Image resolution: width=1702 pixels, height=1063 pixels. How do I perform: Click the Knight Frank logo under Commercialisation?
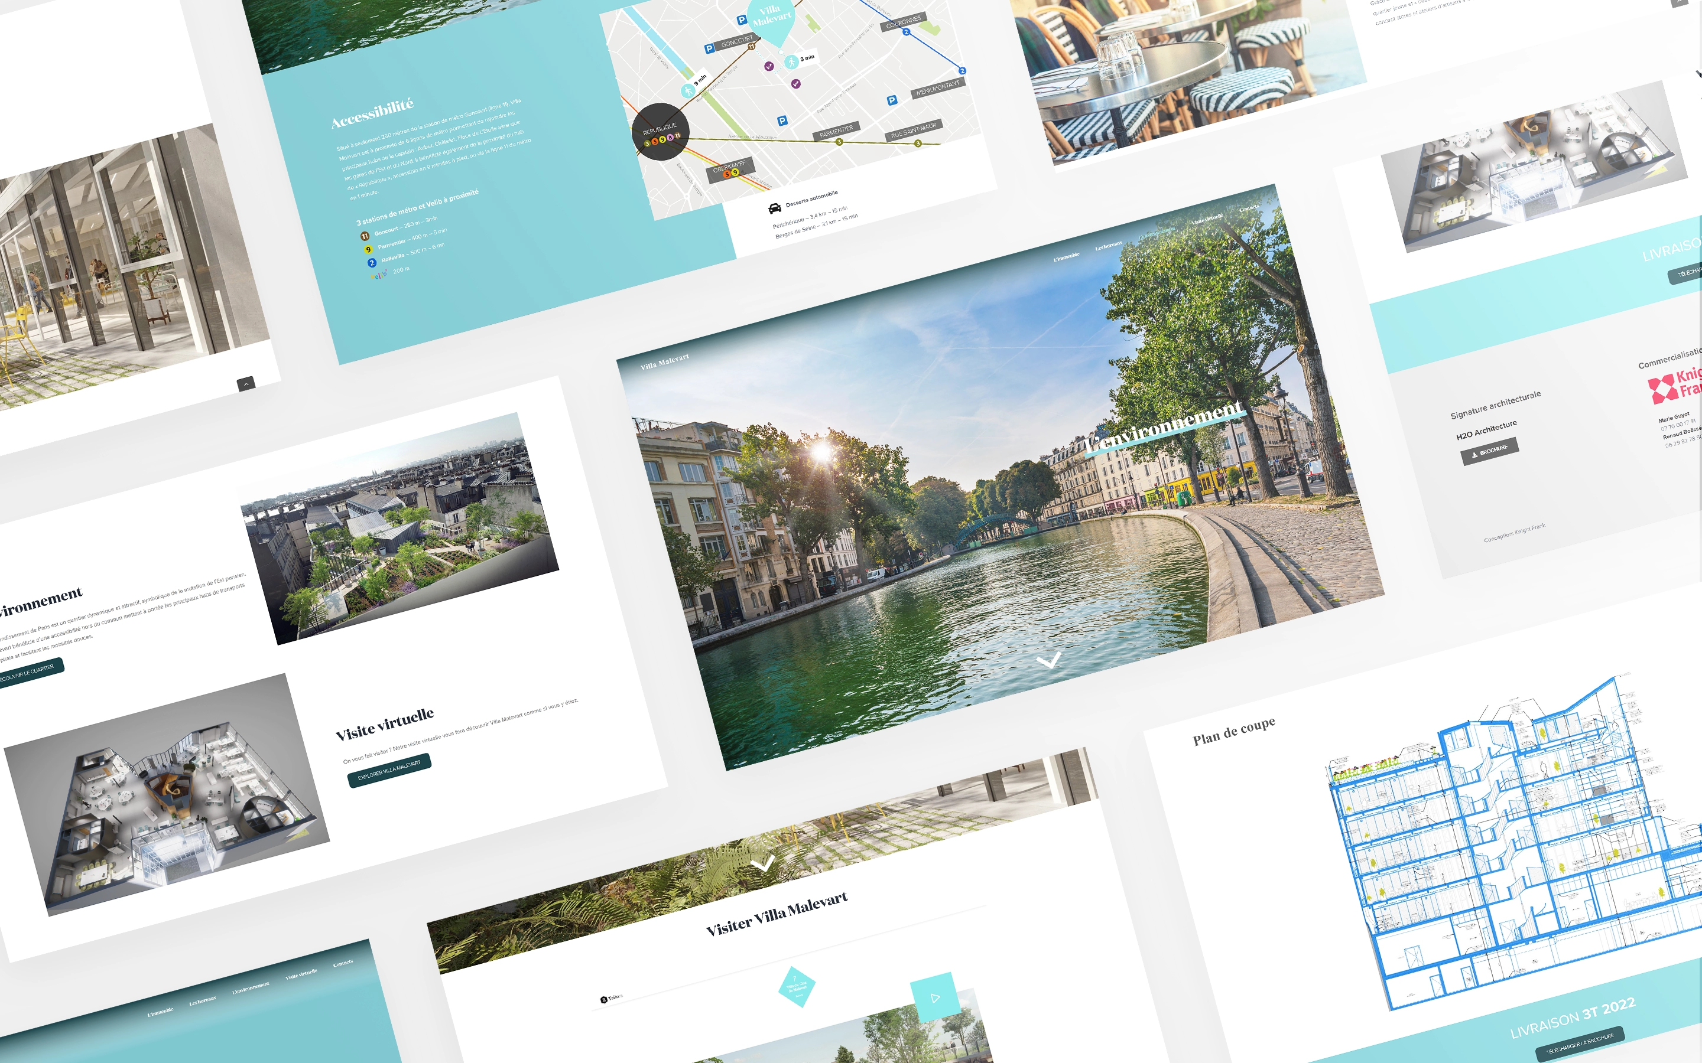(x=1675, y=387)
